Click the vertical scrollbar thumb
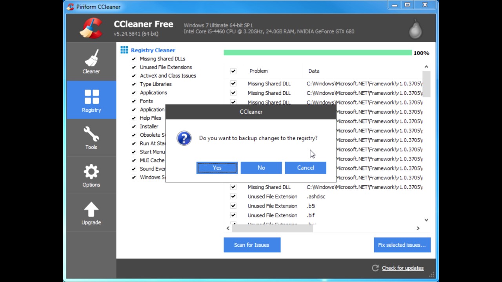Image resolution: width=502 pixels, height=282 pixels. pyautogui.click(x=426, y=84)
